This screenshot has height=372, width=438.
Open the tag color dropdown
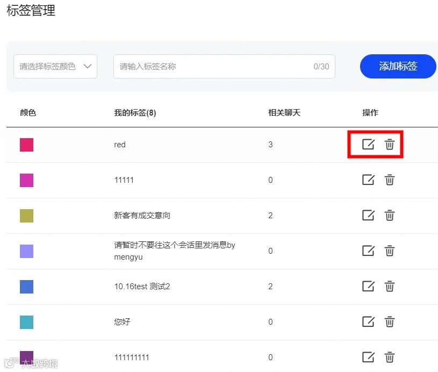pos(55,67)
